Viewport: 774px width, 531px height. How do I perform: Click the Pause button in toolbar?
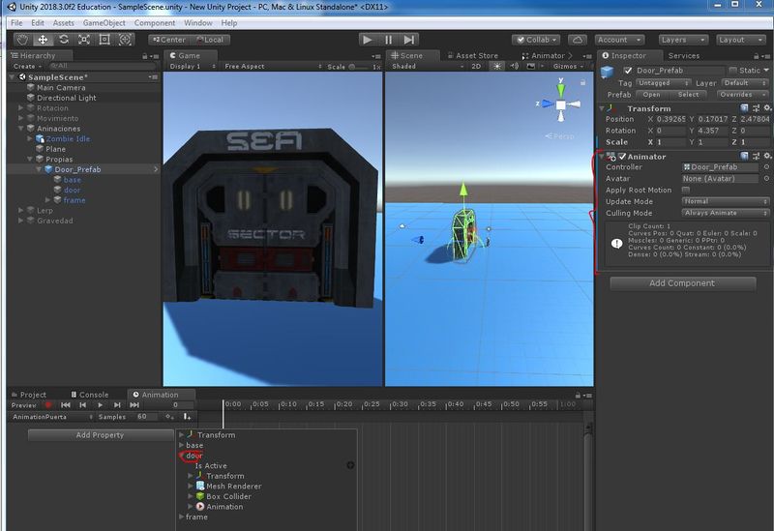coord(389,40)
